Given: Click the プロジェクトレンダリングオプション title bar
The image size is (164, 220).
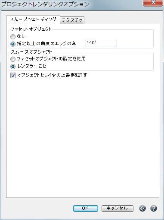Looking at the screenshot, I should click(x=72, y=4).
